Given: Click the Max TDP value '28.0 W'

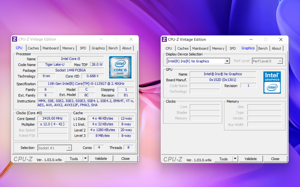Looking at the screenshot, I should click(x=97, y=65).
